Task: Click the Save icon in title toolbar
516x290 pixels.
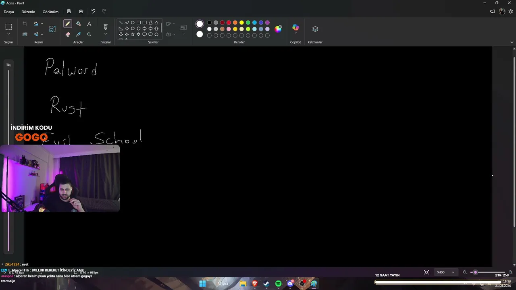Action: coord(69,12)
